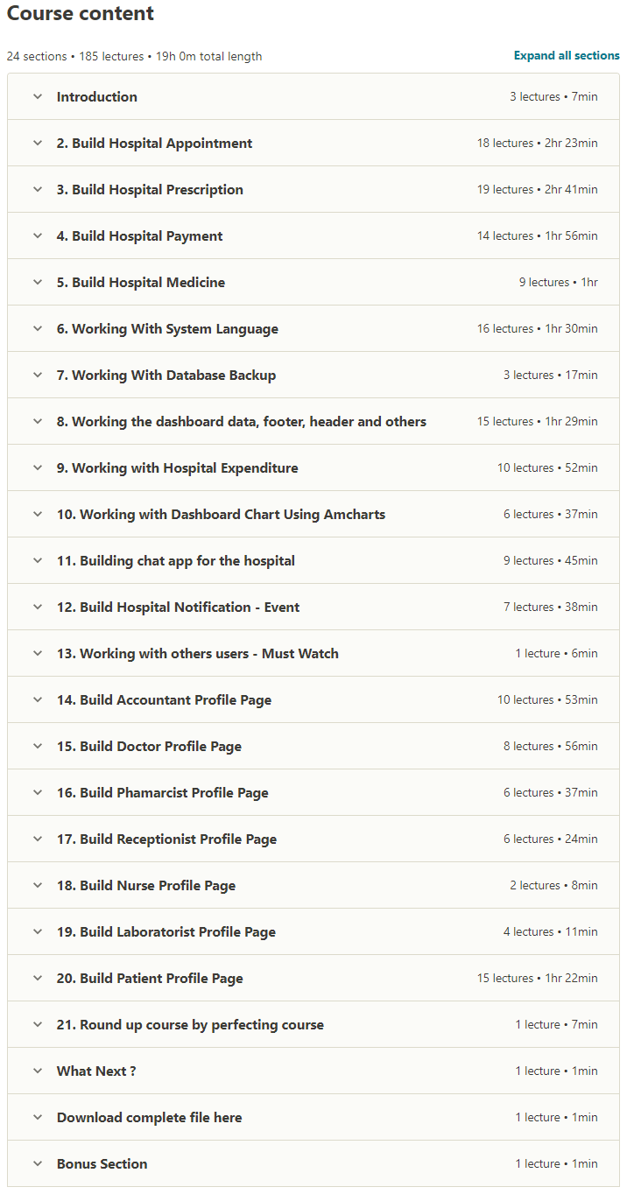
Task: Select 9. Working with Hospital Expenditure title
Action: (x=178, y=468)
